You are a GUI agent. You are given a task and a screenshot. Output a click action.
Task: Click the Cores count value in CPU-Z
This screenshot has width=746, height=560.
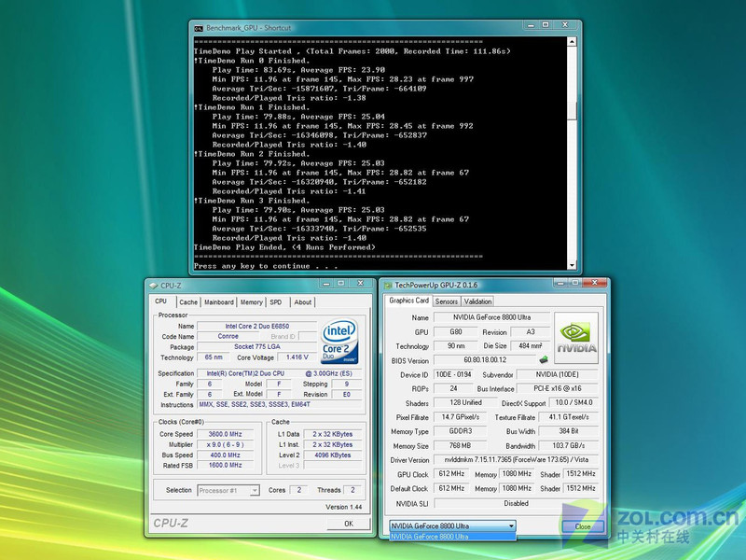pyautogui.click(x=298, y=490)
